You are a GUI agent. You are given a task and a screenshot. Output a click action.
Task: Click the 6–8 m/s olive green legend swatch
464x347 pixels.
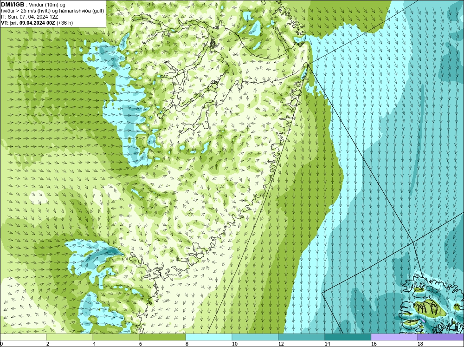[x=162, y=337]
